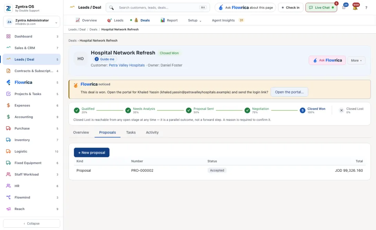Viewport: 376px width, 230px height.
Task: Open the Live Chat button
Action: point(321,8)
